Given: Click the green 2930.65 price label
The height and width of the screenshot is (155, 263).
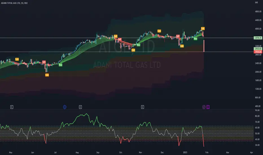Looking at the screenshot, I should coord(258,49).
